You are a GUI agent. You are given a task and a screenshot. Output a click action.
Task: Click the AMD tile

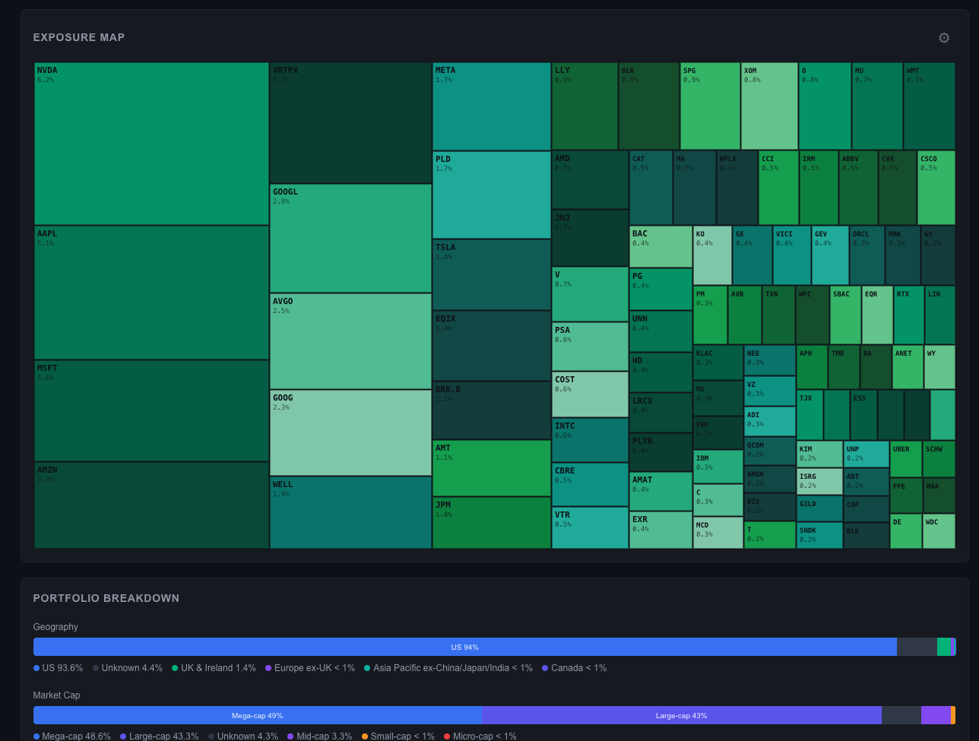coord(590,179)
